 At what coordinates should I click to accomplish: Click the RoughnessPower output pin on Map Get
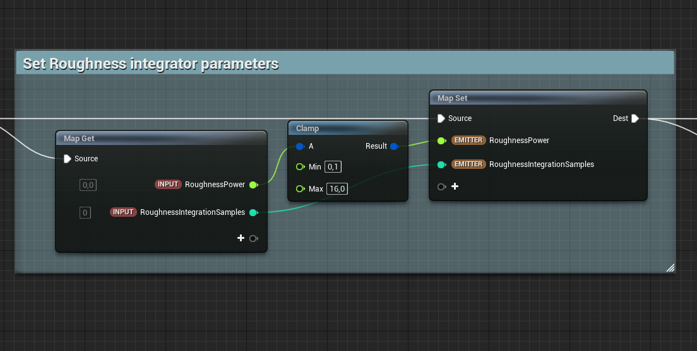(253, 185)
